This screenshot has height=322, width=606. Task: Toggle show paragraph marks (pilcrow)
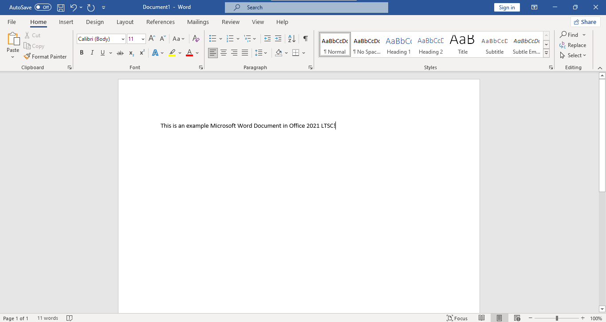(x=306, y=39)
